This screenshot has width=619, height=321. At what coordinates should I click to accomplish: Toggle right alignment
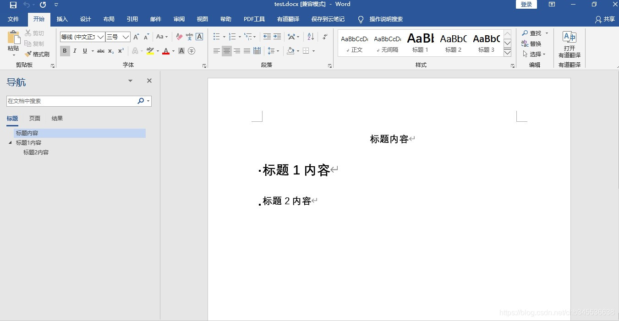[x=237, y=51]
